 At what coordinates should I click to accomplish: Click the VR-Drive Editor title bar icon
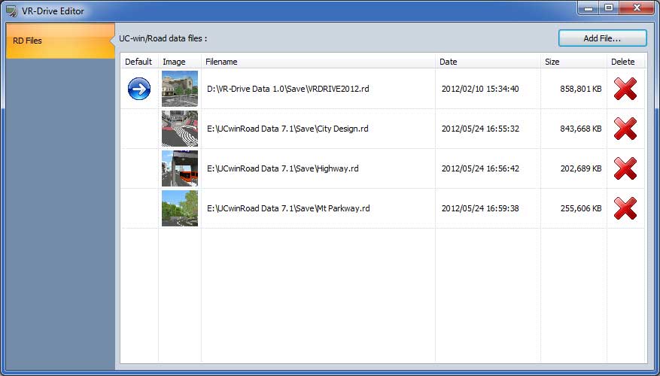[x=12, y=11]
